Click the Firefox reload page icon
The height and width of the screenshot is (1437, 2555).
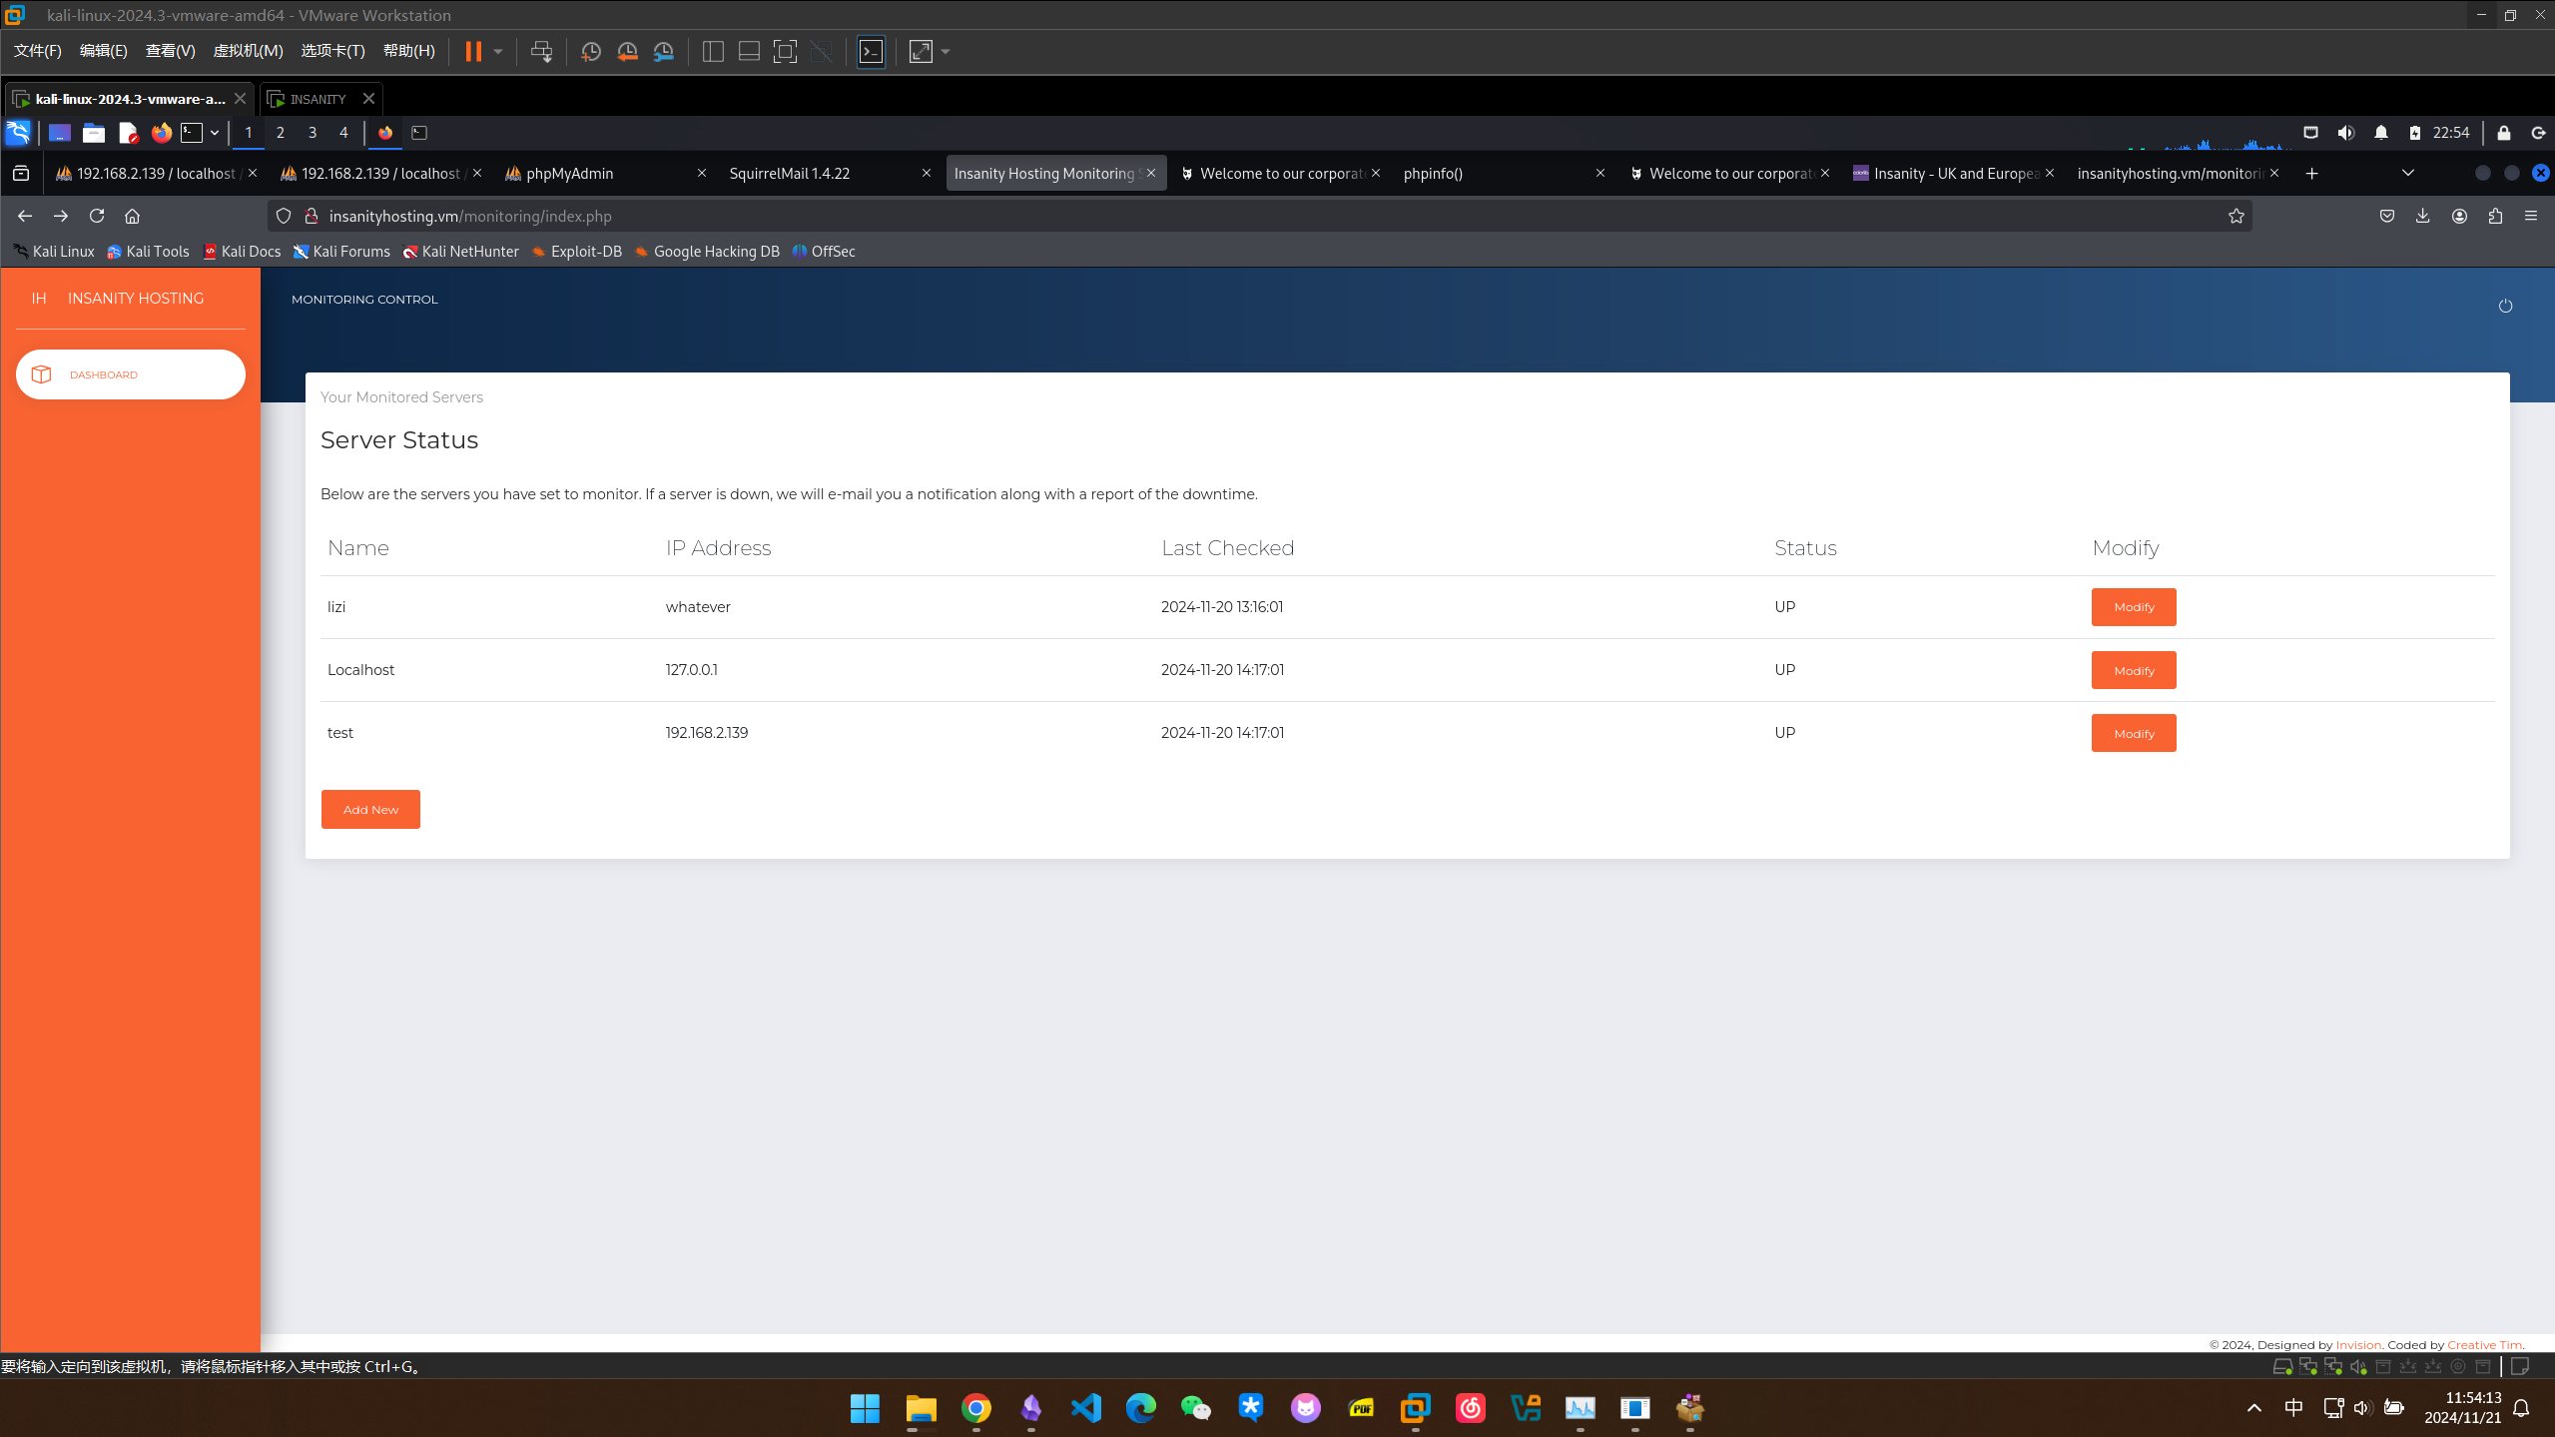click(x=97, y=216)
